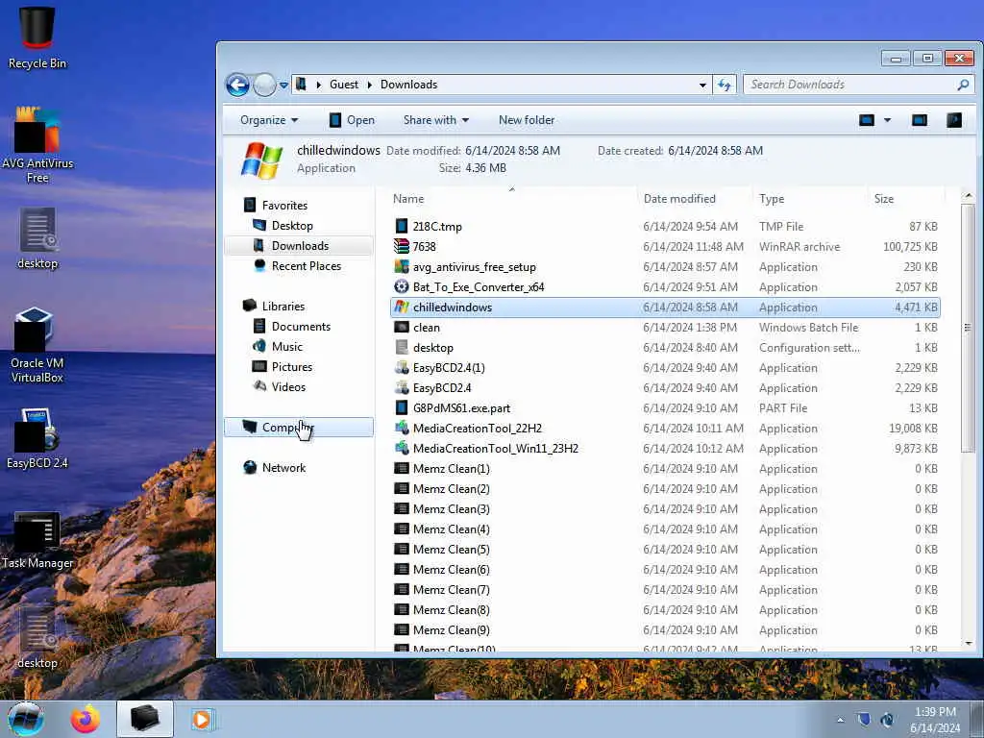Open the Videos library
The width and height of the screenshot is (984, 738).
point(288,386)
